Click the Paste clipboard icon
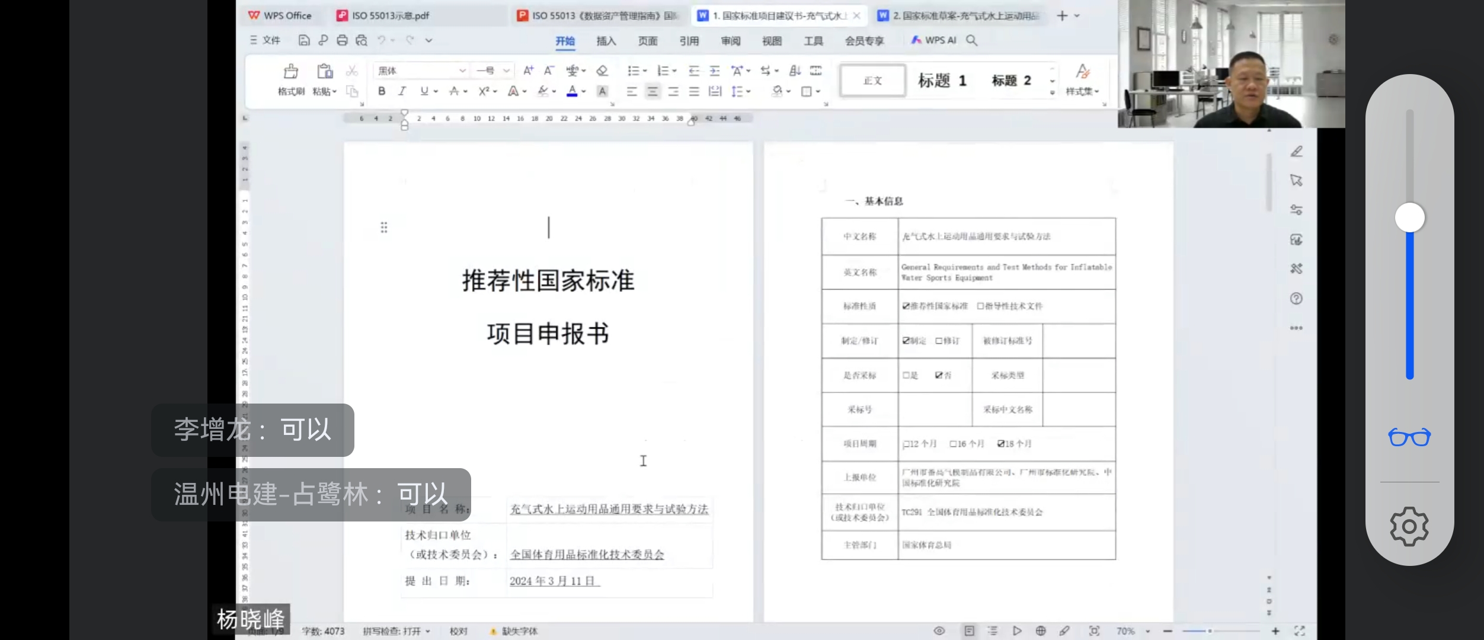This screenshot has height=640, width=1484. tap(325, 72)
